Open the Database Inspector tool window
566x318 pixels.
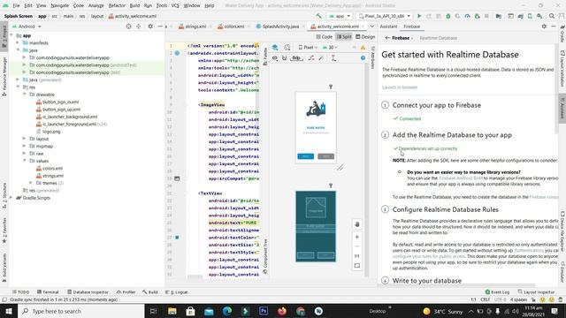(x=88, y=292)
